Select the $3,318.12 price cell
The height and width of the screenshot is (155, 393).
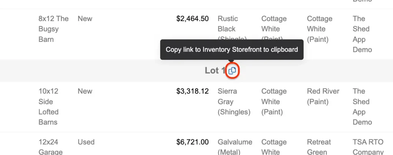192,91
